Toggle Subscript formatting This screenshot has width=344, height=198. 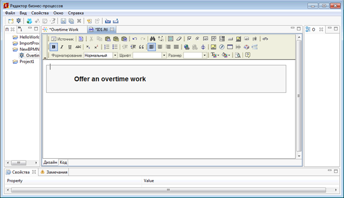88,47
